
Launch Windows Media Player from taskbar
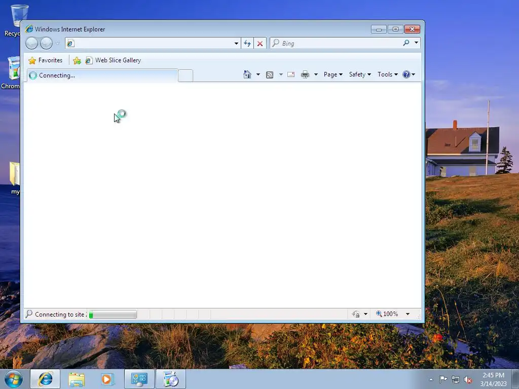click(107, 379)
